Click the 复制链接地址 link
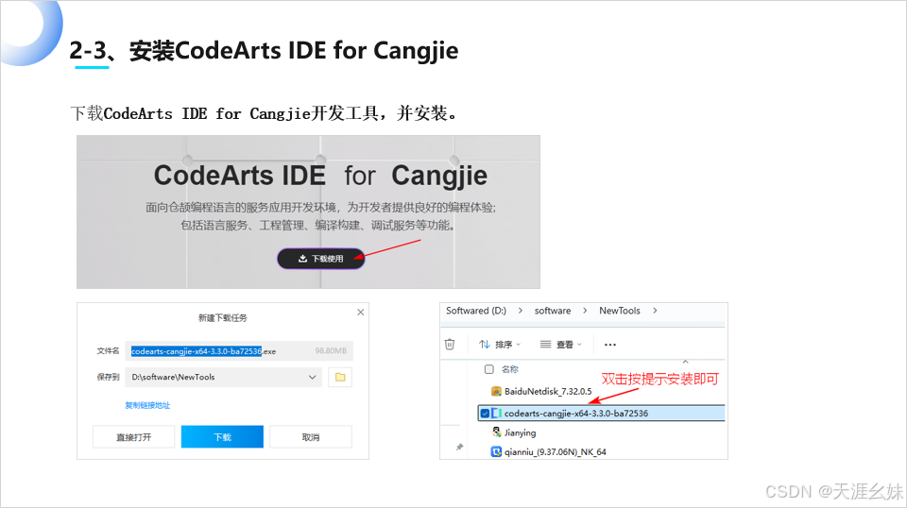This screenshot has height=508, width=907. [147, 405]
